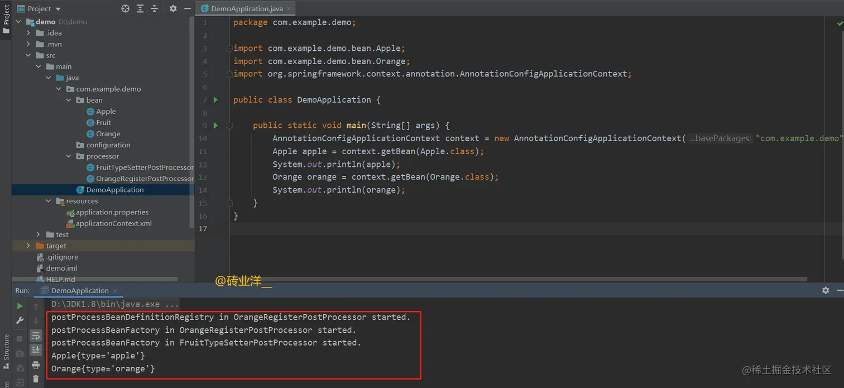Viewport: 844px width, 388px height.
Task: Click the green inspection checkmark
Action: click(840, 23)
